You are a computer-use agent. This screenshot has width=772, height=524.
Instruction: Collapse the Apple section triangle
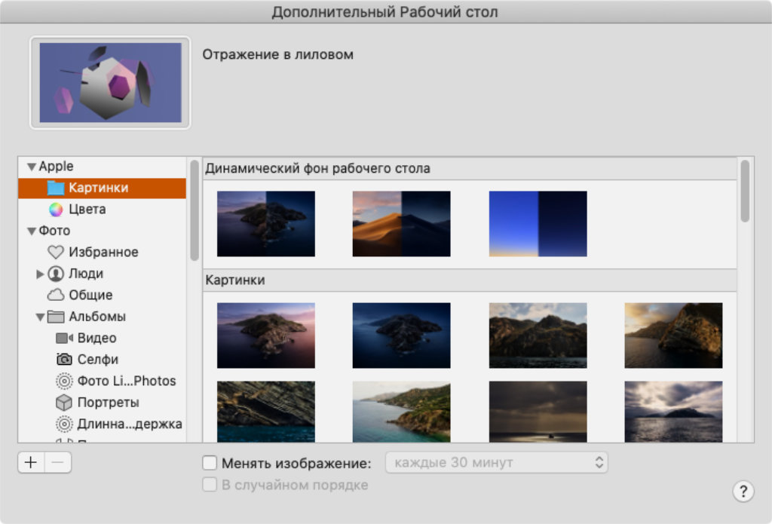click(x=31, y=167)
